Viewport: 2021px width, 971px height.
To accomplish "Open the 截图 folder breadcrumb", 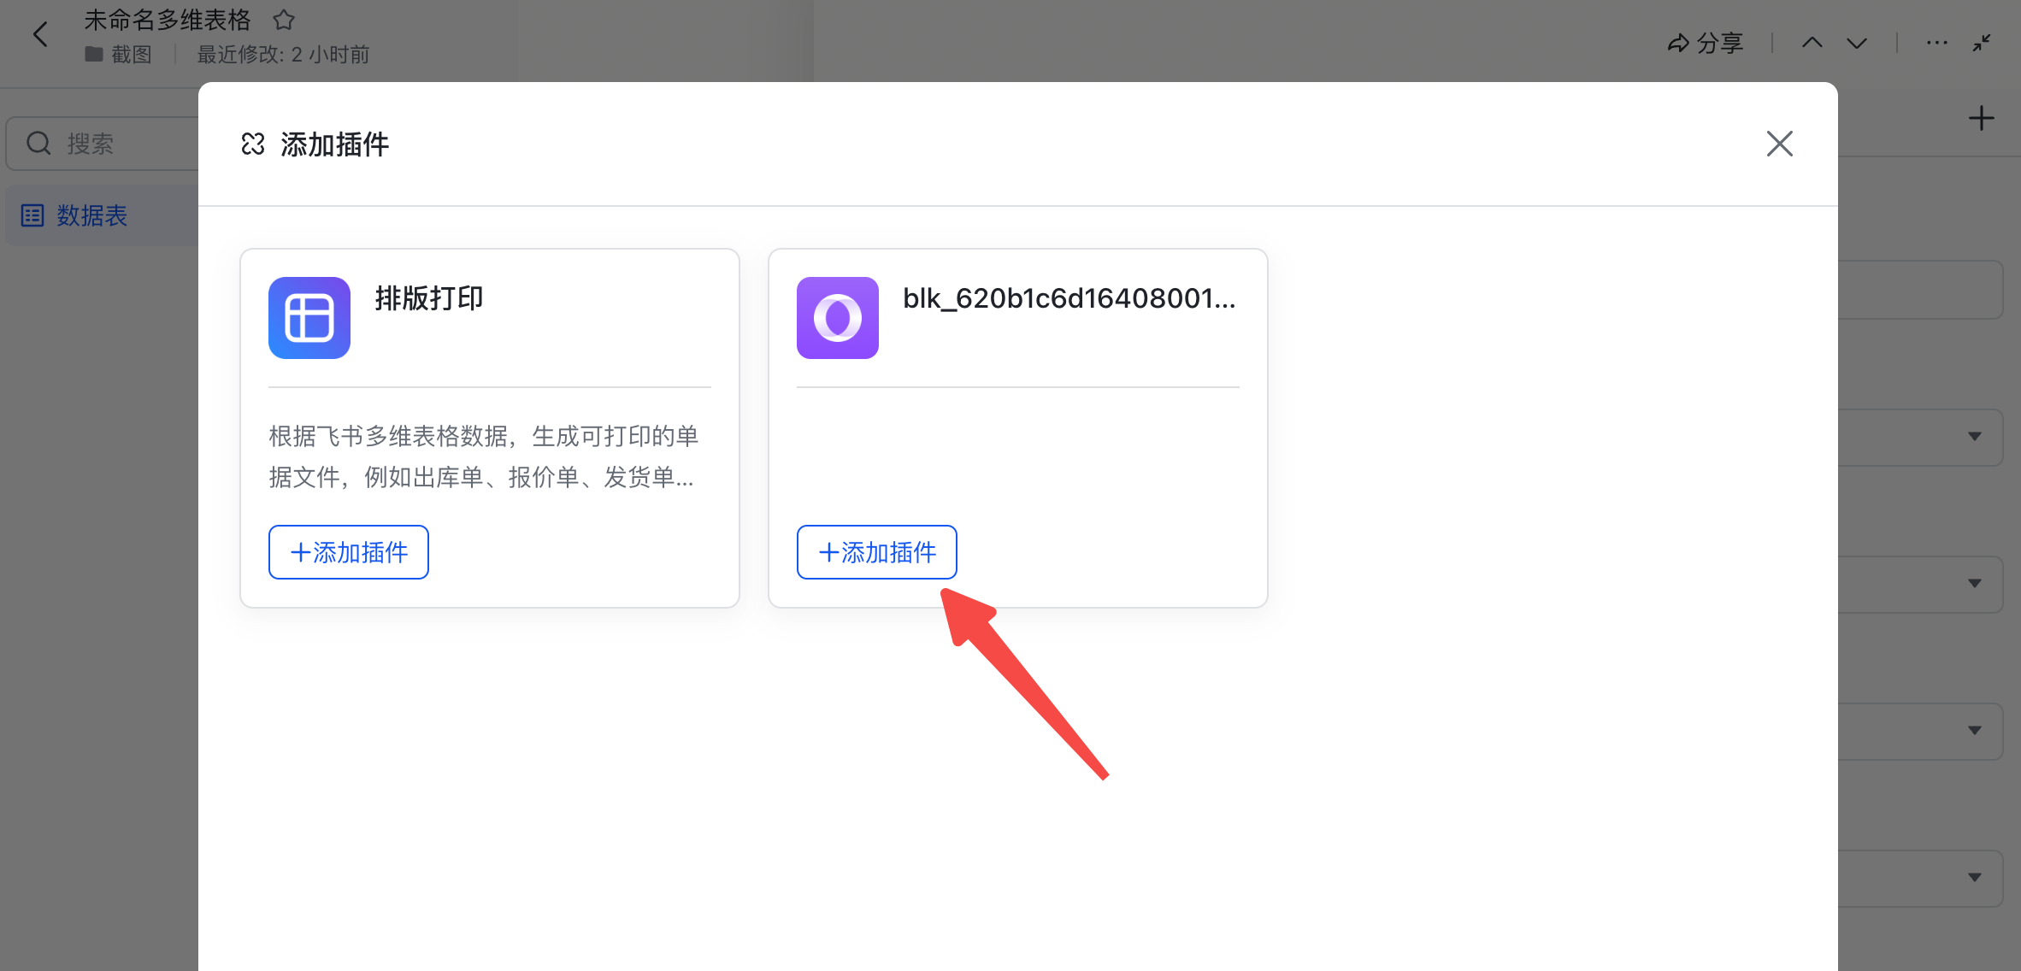I will 130,55.
